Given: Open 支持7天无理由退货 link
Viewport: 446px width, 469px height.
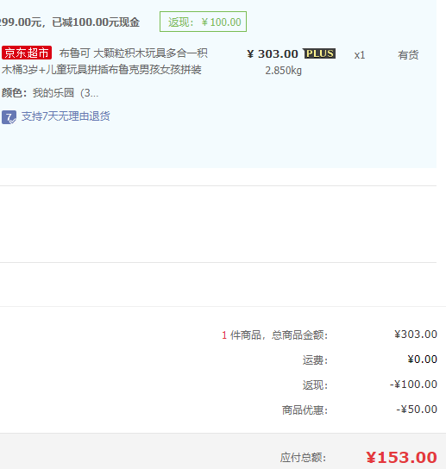Looking at the screenshot, I should pos(66,116).
